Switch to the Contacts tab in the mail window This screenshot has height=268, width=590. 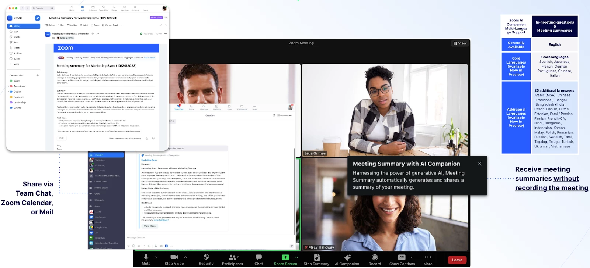click(x=135, y=8)
